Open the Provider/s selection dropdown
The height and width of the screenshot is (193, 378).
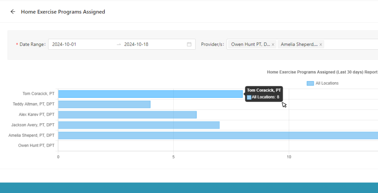pos(350,44)
